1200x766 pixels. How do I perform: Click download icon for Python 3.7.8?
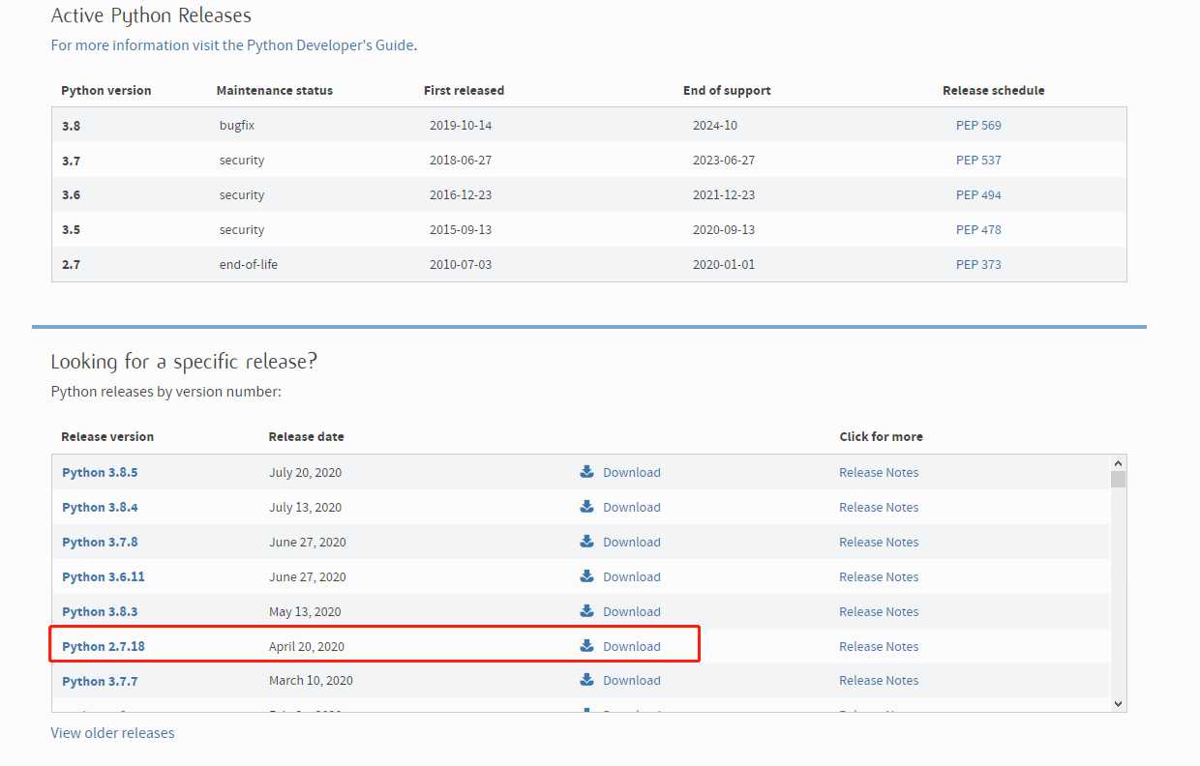click(x=586, y=542)
